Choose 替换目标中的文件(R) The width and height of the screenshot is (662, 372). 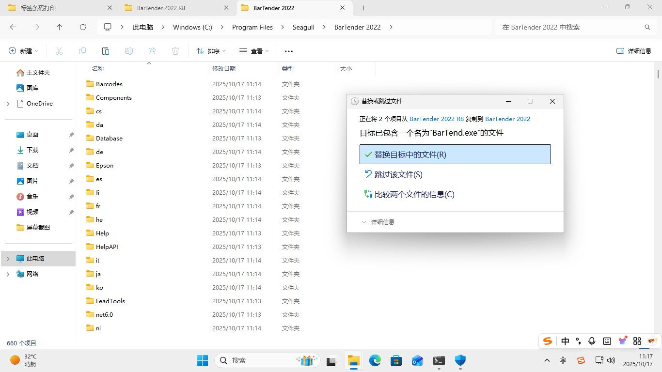[455, 155]
